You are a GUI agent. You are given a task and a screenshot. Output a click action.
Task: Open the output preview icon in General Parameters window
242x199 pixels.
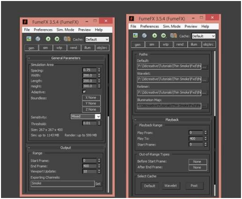[x=29, y=39]
